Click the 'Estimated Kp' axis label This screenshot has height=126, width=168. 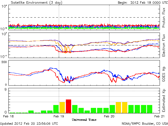[164, 101]
